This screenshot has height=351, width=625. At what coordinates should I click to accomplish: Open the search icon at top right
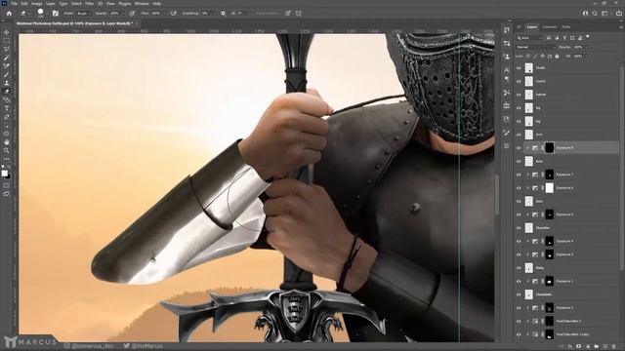click(595, 13)
